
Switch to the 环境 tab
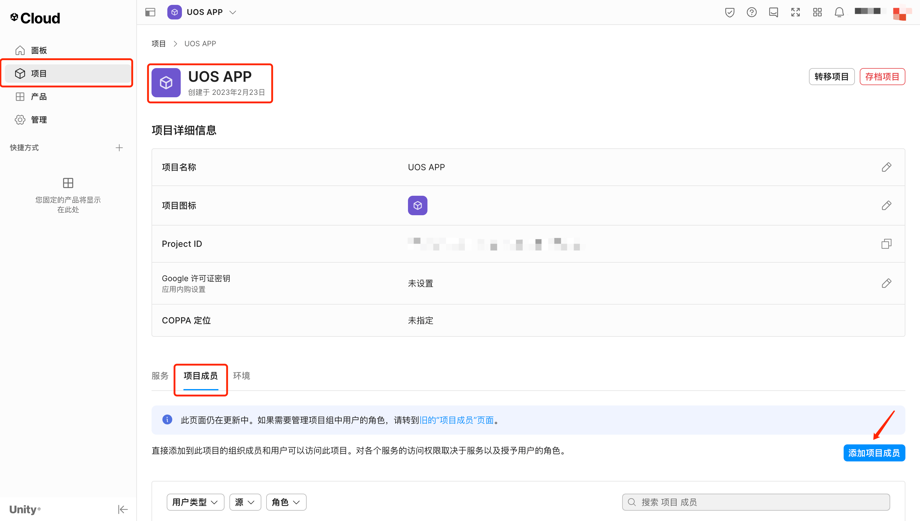tap(241, 375)
